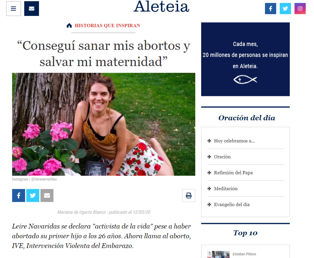Open Evangelio del día
Image resolution: width=314 pixels, height=258 pixels.
pyautogui.click(x=232, y=205)
